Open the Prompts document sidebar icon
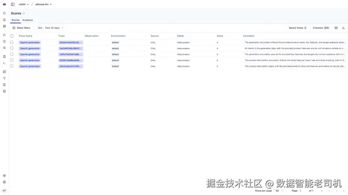Image resolution: width=348 pixels, height=195 pixels. tap(4, 56)
